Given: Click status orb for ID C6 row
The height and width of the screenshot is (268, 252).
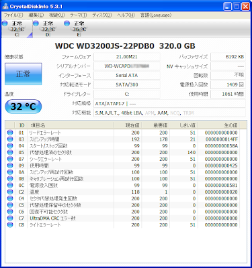Looking at the screenshot, I should (x=10, y=212).
